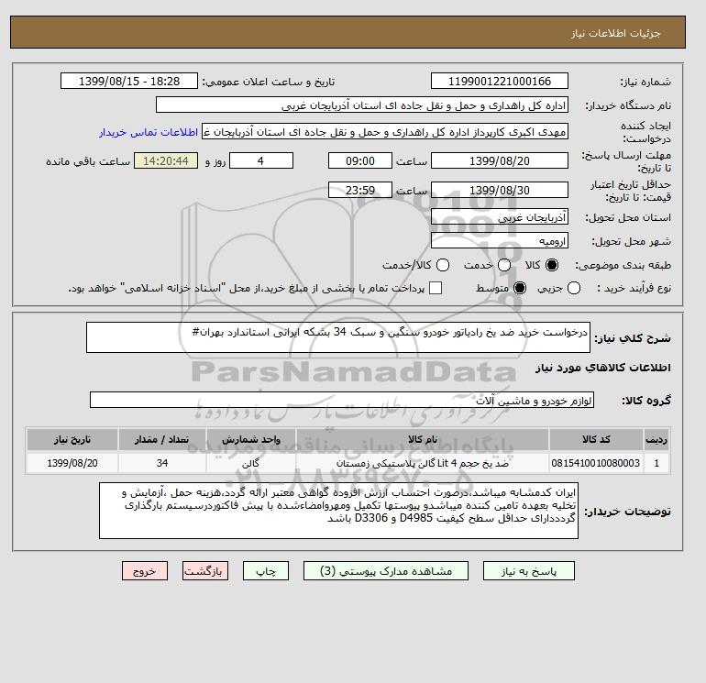Click the کد کالا column header

click(x=596, y=439)
